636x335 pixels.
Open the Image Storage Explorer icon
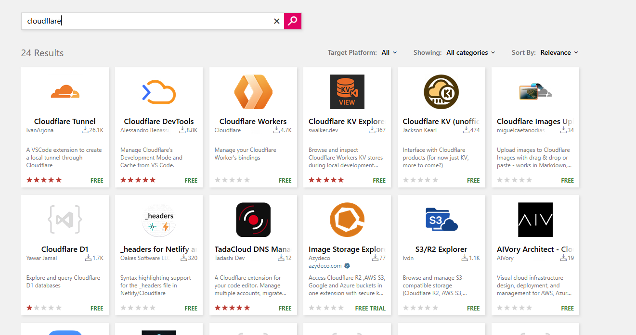click(347, 220)
